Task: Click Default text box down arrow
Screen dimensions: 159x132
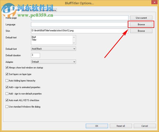Action: tap(74, 43)
